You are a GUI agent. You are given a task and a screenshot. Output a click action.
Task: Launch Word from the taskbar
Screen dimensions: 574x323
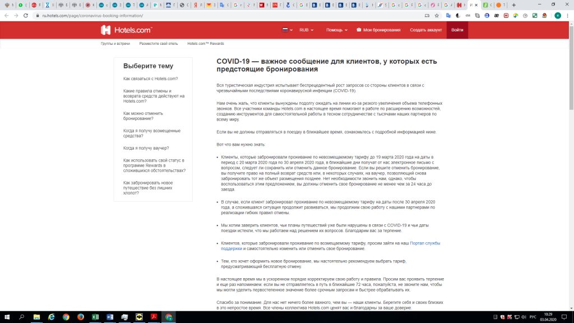pyautogui.click(x=110, y=317)
